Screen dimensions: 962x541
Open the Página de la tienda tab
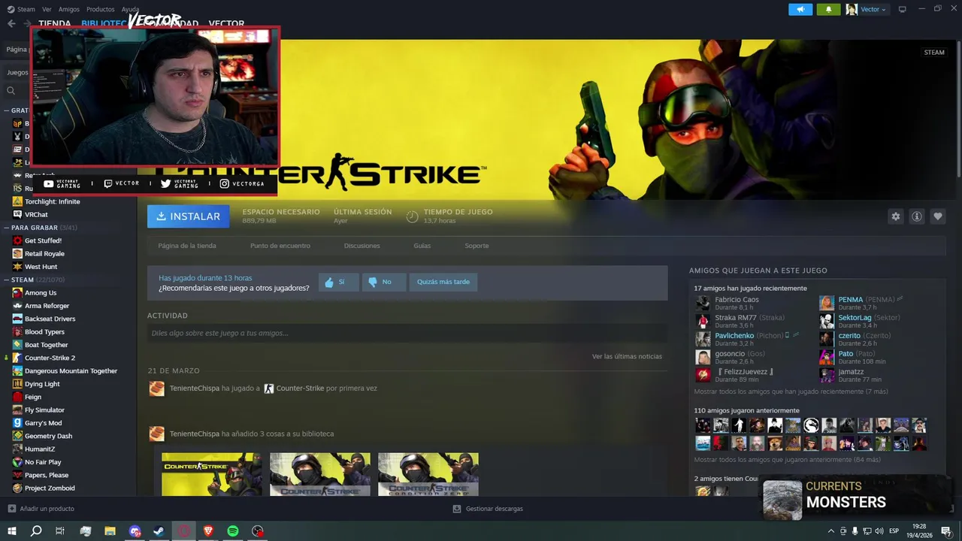187,246
